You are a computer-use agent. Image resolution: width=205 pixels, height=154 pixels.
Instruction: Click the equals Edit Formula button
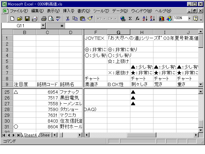tap(62, 26)
